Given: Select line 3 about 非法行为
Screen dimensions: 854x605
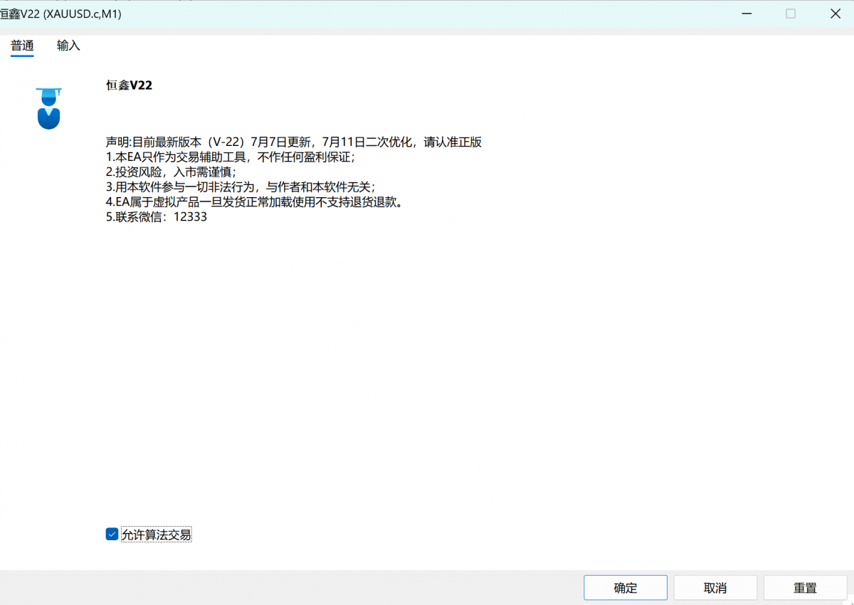Looking at the screenshot, I should click(x=241, y=187).
